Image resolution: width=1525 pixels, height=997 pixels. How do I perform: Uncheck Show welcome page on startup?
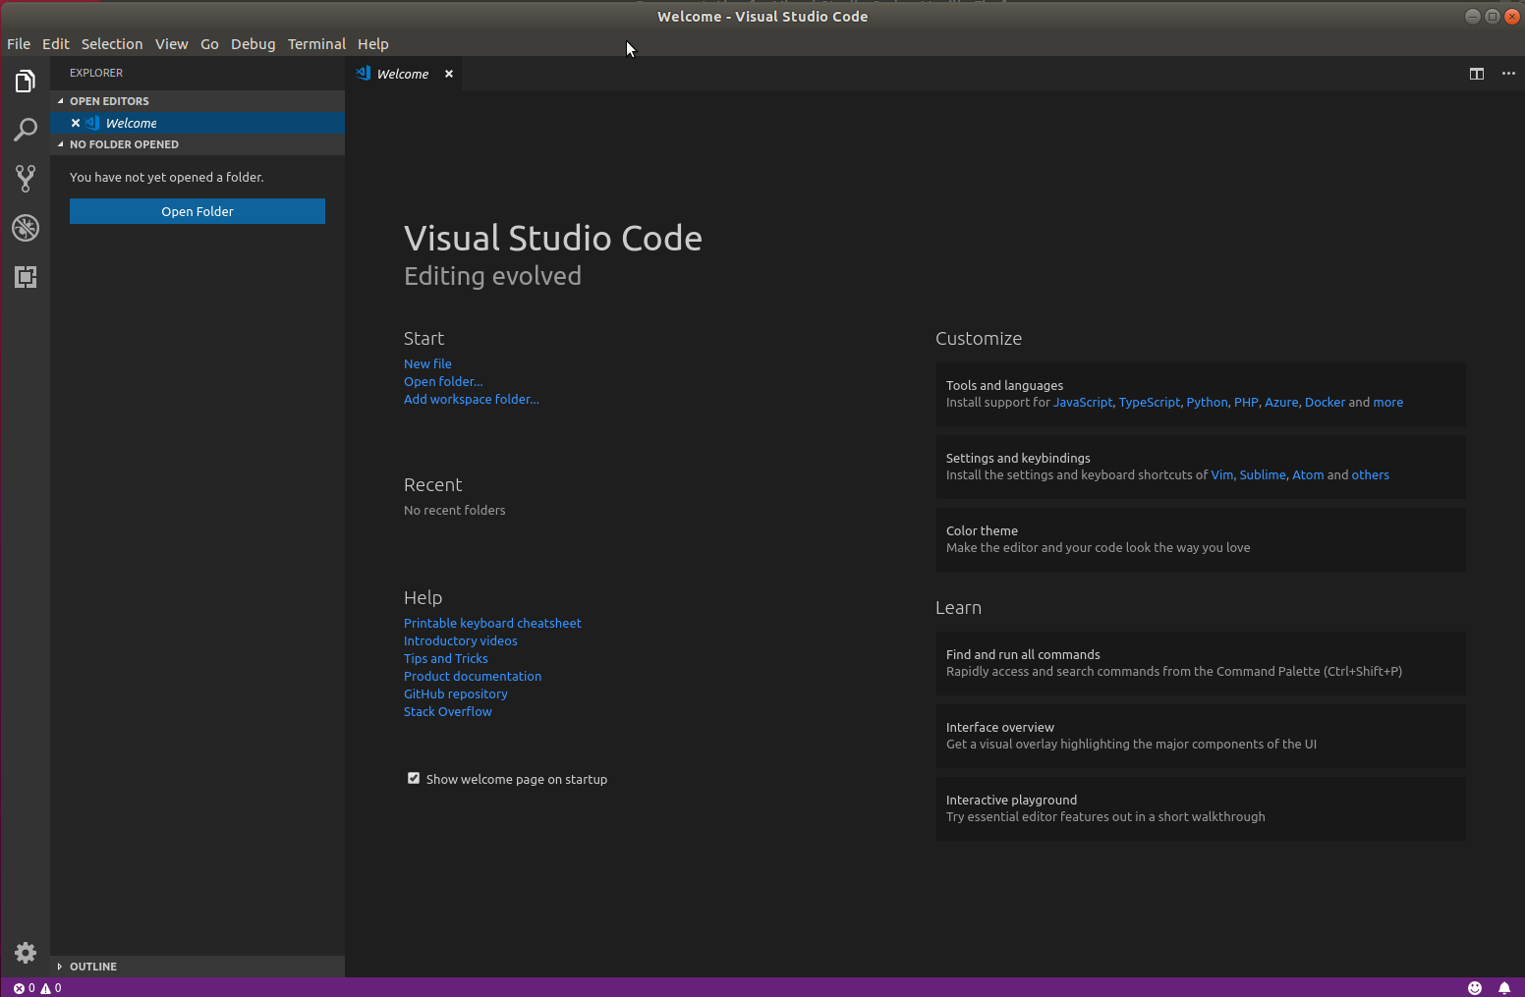pyautogui.click(x=414, y=777)
